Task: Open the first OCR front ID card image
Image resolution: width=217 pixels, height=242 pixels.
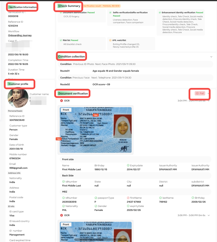Action: pos(96,130)
